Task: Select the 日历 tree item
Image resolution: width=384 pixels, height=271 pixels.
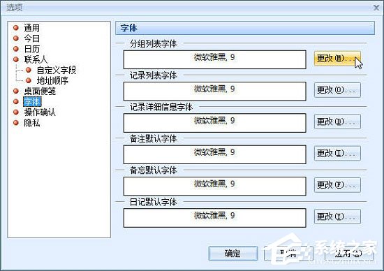Action: 31,49
